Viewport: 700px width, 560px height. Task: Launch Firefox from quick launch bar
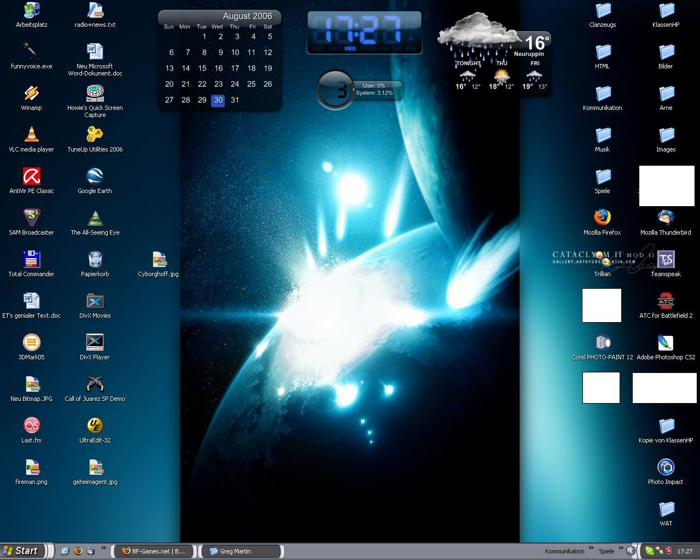pyautogui.click(x=78, y=551)
